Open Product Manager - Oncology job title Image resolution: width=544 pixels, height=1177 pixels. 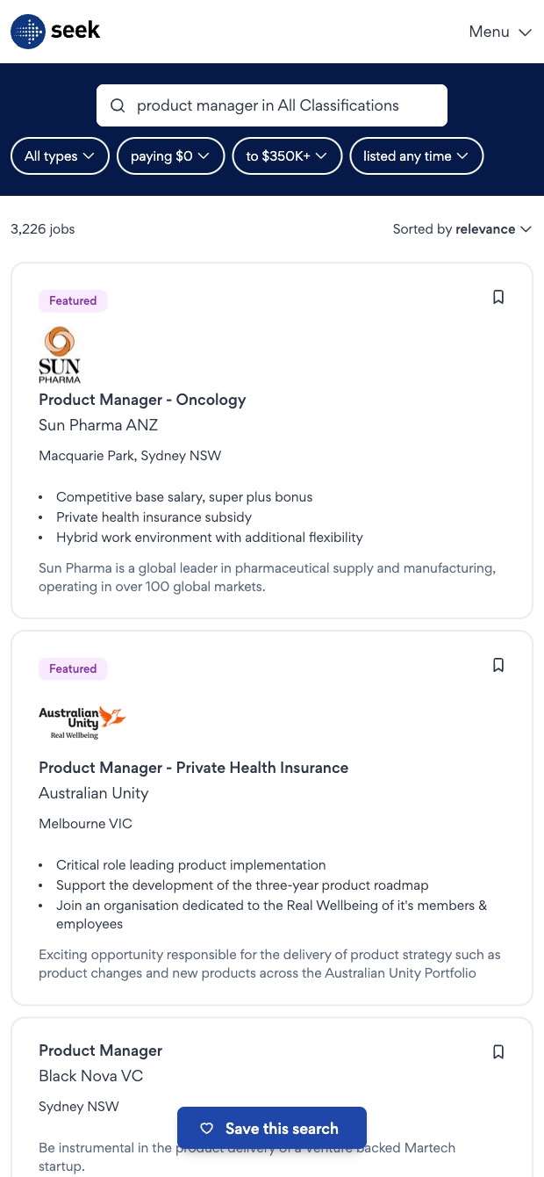tap(142, 400)
